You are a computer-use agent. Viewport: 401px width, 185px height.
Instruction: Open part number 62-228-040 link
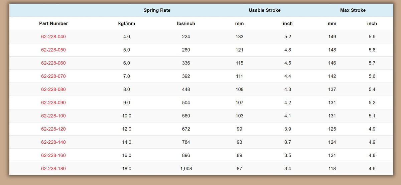(x=53, y=37)
